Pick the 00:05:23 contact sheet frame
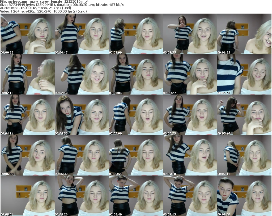 click(190, 115)
